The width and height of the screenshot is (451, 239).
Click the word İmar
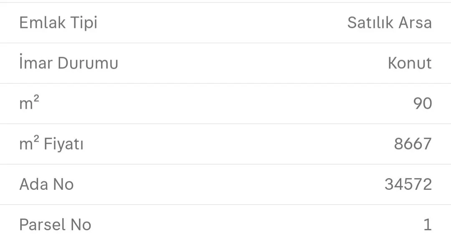coord(36,63)
